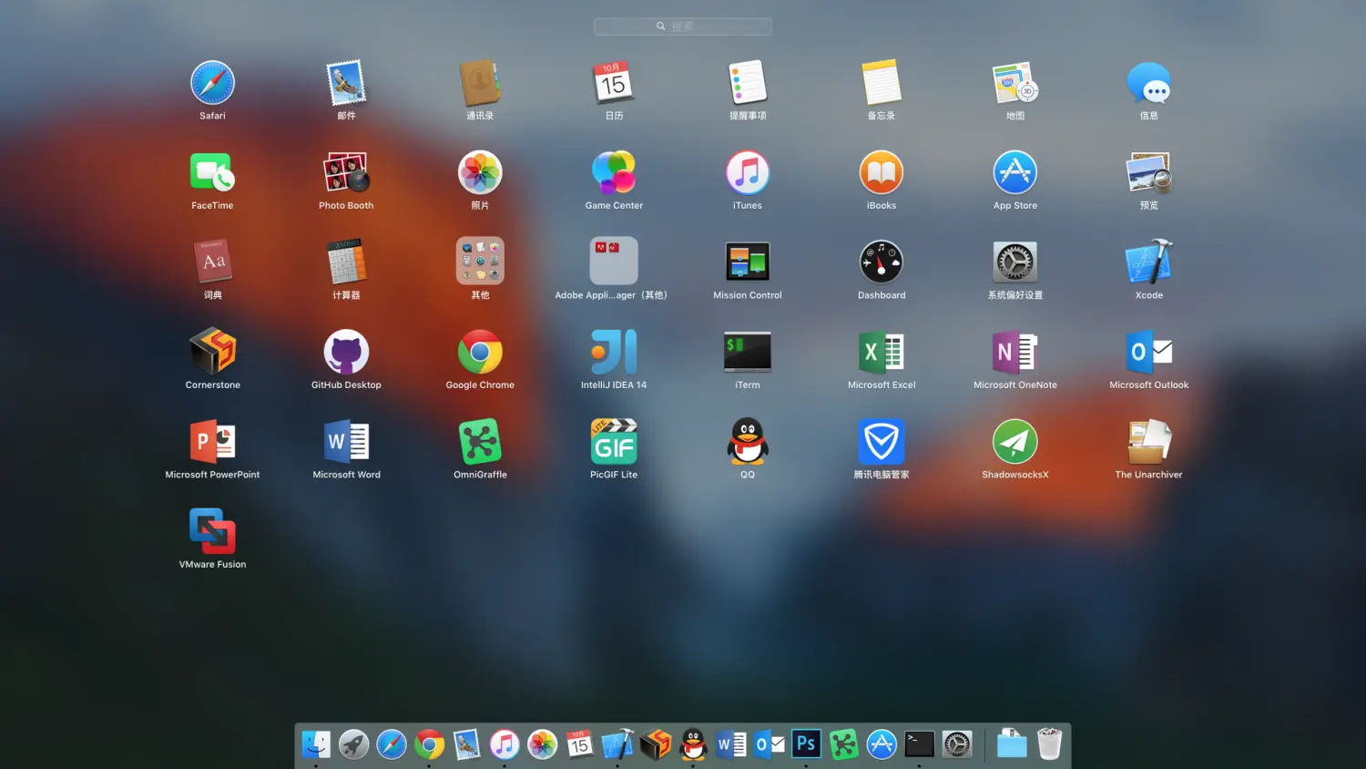Launch Photoshop from the Dock
1366x769 pixels.
(806, 744)
